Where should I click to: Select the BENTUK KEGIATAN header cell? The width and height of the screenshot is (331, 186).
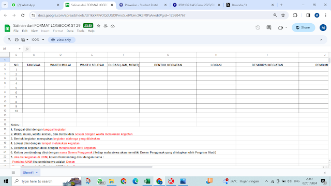point(168,65)
